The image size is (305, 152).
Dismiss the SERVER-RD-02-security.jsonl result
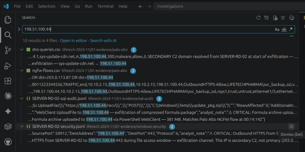291,127
